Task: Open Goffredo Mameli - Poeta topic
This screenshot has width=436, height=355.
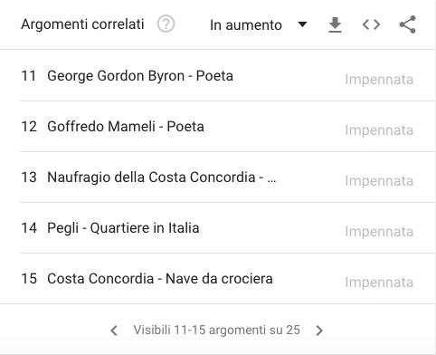Action: point(126,126)
